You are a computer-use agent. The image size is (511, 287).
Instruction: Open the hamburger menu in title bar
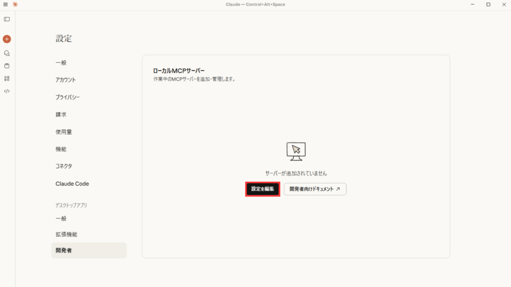5,4
